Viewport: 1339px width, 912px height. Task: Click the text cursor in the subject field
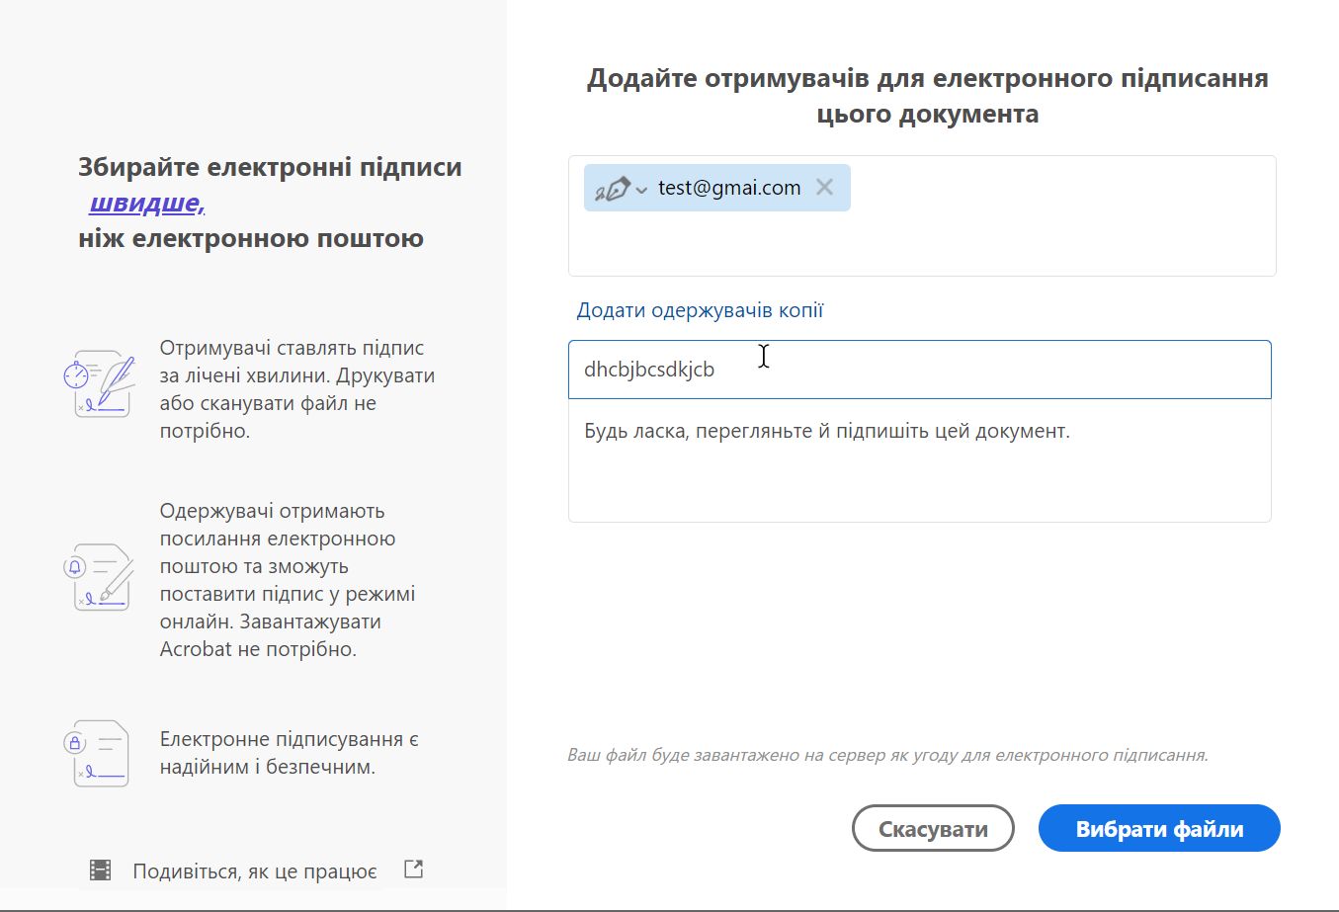point(763,358)
